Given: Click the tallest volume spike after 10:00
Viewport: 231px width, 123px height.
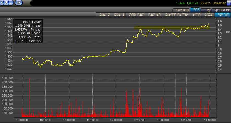Looking at the screenshot, I should pos(29,97).
